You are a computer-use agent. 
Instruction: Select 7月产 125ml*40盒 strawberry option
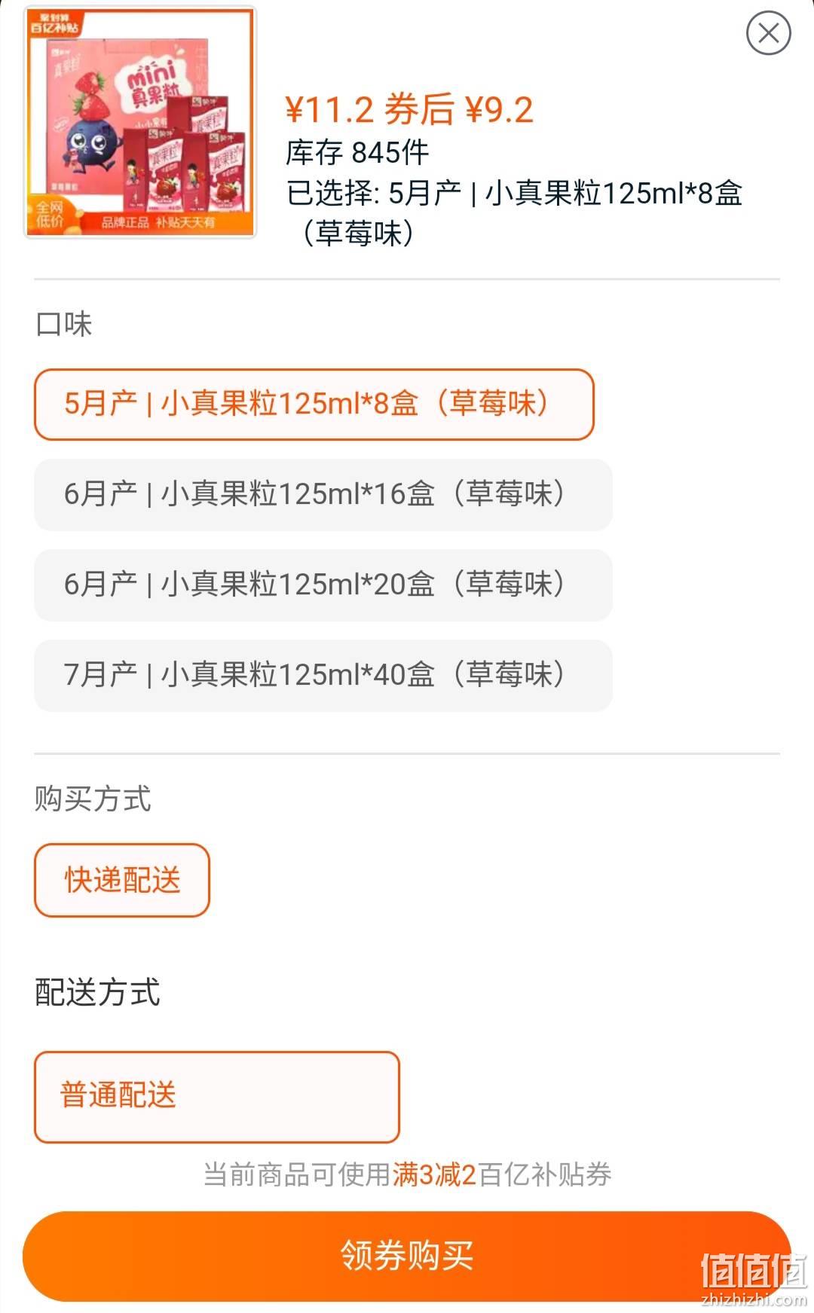[323, 676]
